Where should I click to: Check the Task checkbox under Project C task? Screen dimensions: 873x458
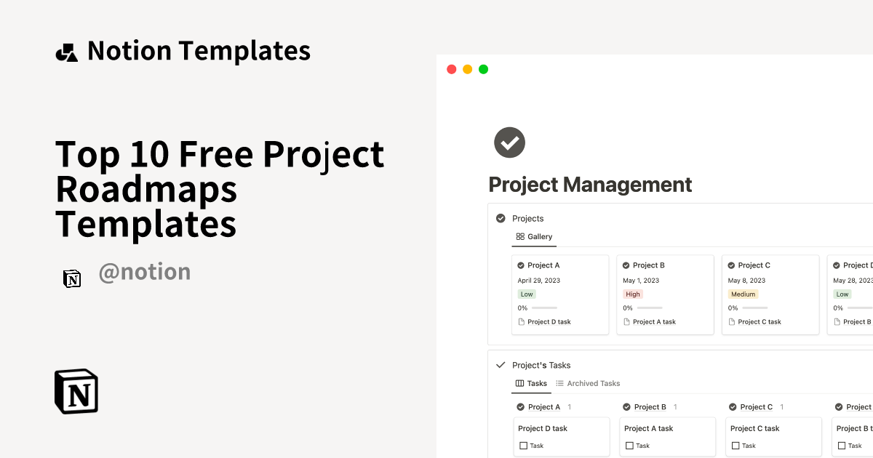pos(734,445)
